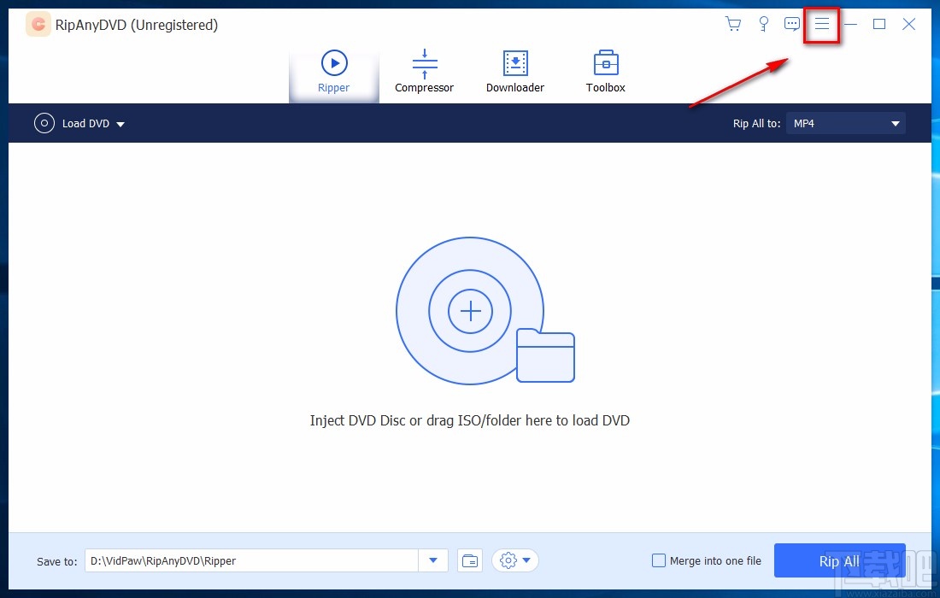Switch to the Compressor tab
Screen dimensions: 940x598
click(425, 71)
